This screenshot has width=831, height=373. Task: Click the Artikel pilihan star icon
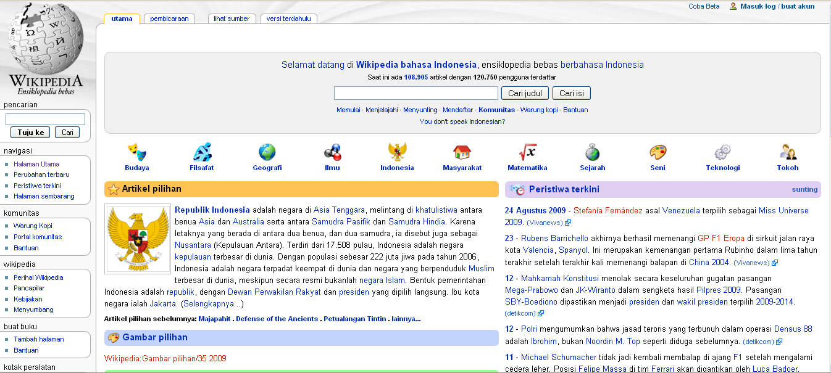[114, 189]
